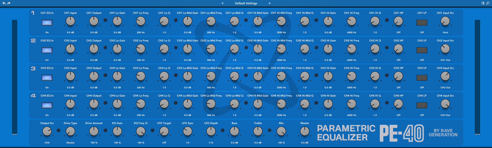The image size is (492, 148).
Task: Click the Master gain knob
Action: pos(305,131)
